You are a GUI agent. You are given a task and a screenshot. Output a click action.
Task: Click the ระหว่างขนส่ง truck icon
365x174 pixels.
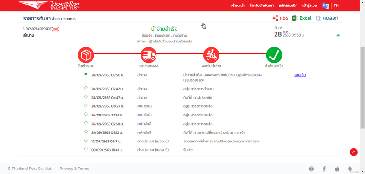click(x=149, y=55)
